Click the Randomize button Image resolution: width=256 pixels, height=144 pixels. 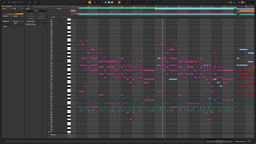tap(31, 21)
